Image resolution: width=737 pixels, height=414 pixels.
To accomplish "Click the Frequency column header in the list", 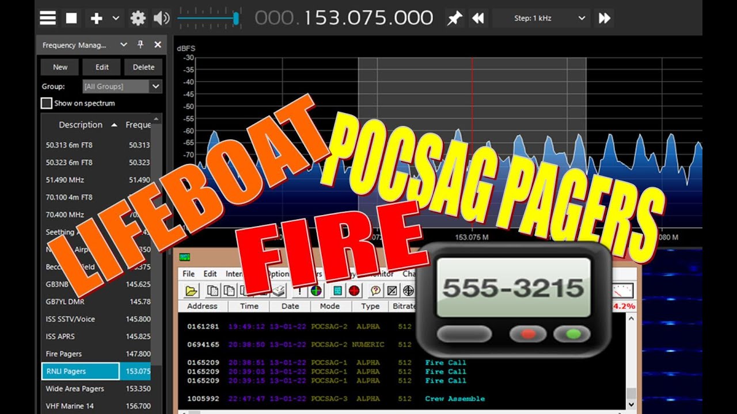I will pyautogui.click(x=138, y=125).
